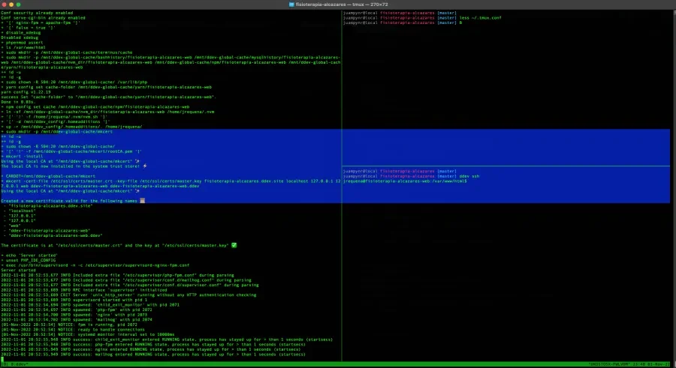Screen dimensions: 676x368
Task: Click the line starting '+ npm config set cache'
Action: pyautogui.click(x=95, y=107)
